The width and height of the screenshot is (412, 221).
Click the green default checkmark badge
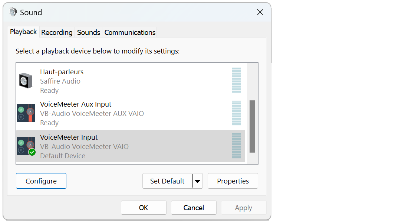click(x=32, y=152)
